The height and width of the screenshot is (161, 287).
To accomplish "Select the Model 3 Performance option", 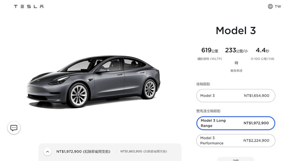I will 236,141.
